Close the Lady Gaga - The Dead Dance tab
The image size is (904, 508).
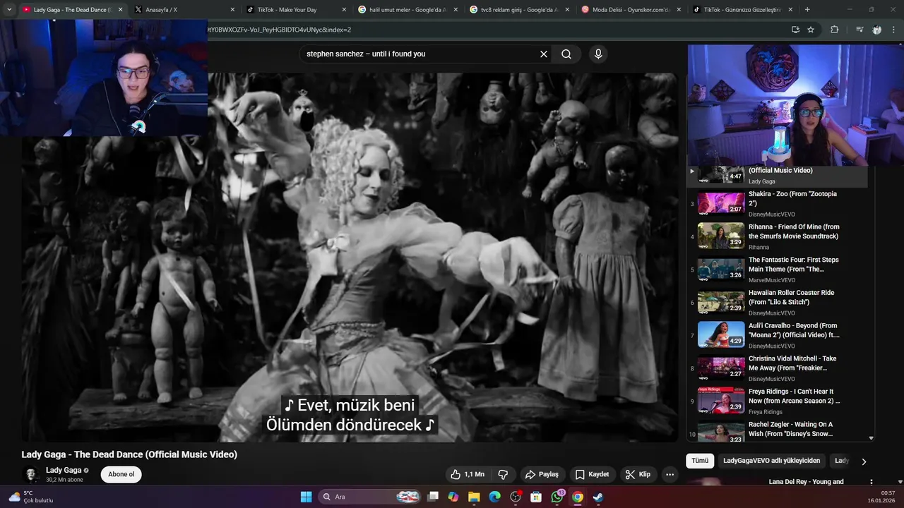pos(120,10)
